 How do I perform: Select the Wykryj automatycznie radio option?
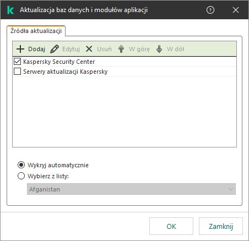pos(21,165)
